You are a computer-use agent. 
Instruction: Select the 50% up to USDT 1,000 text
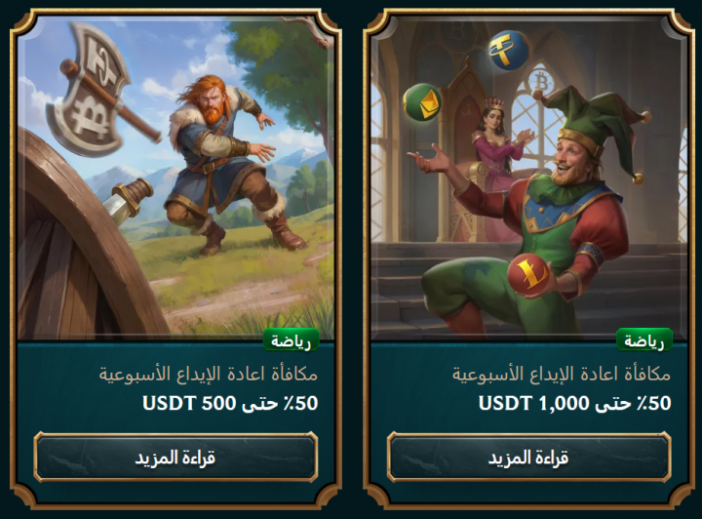tap(575, 403)
